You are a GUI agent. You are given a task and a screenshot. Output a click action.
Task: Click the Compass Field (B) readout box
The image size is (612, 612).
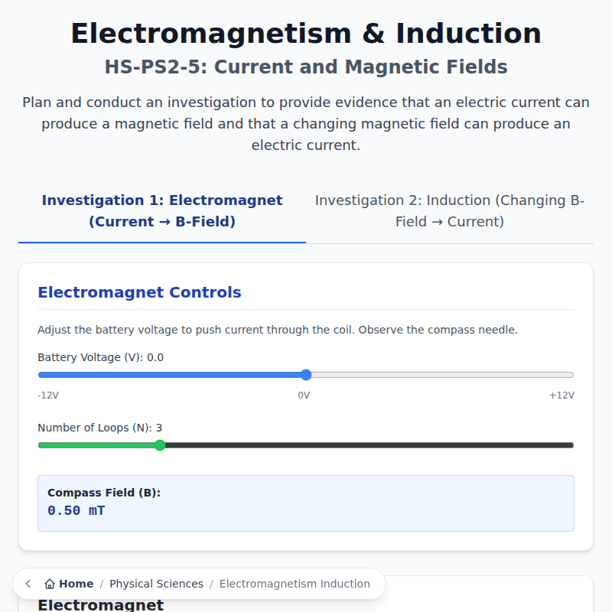(305, 503)
